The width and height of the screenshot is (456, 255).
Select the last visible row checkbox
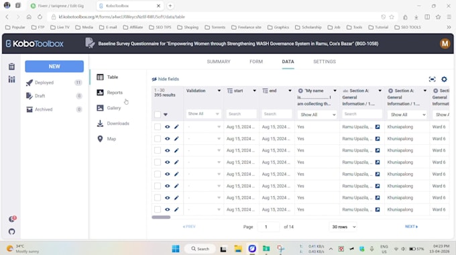click(x=158, y=209)
